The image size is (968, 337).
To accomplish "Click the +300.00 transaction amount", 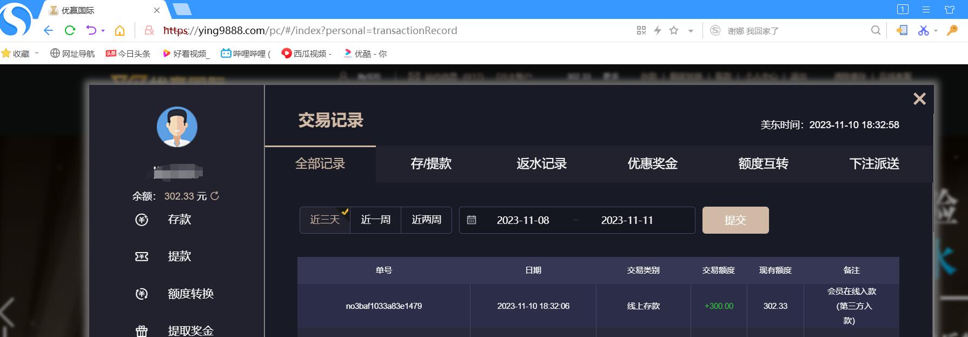I will 719,306.
